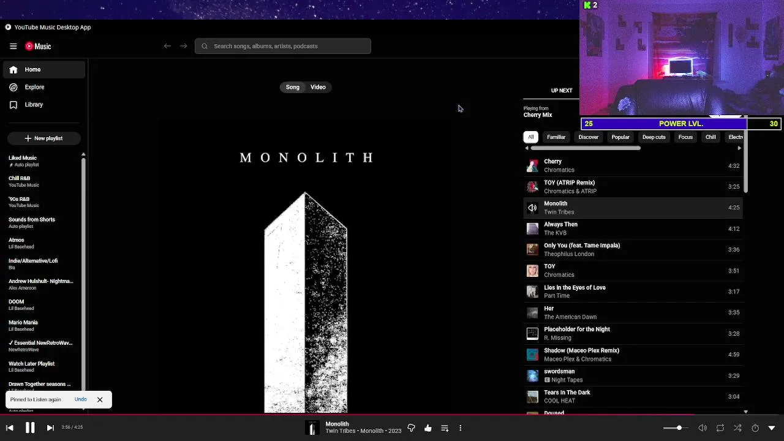Screen dimensions: 784x441
Task: Collapse the player page with down arrow
Action: (772, 428)
